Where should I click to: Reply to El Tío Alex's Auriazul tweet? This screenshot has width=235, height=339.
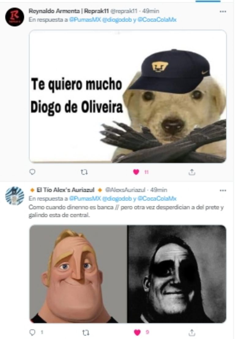click(32, 332)
